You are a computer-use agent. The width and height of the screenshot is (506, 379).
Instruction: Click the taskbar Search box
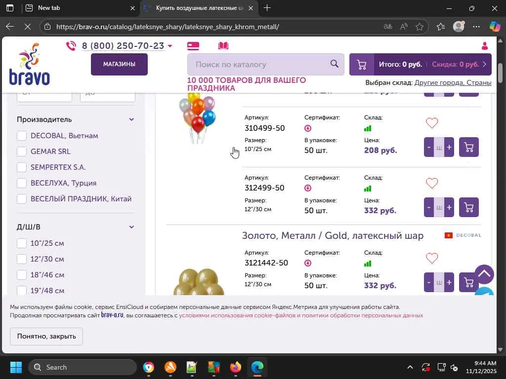tap(83, 367)
